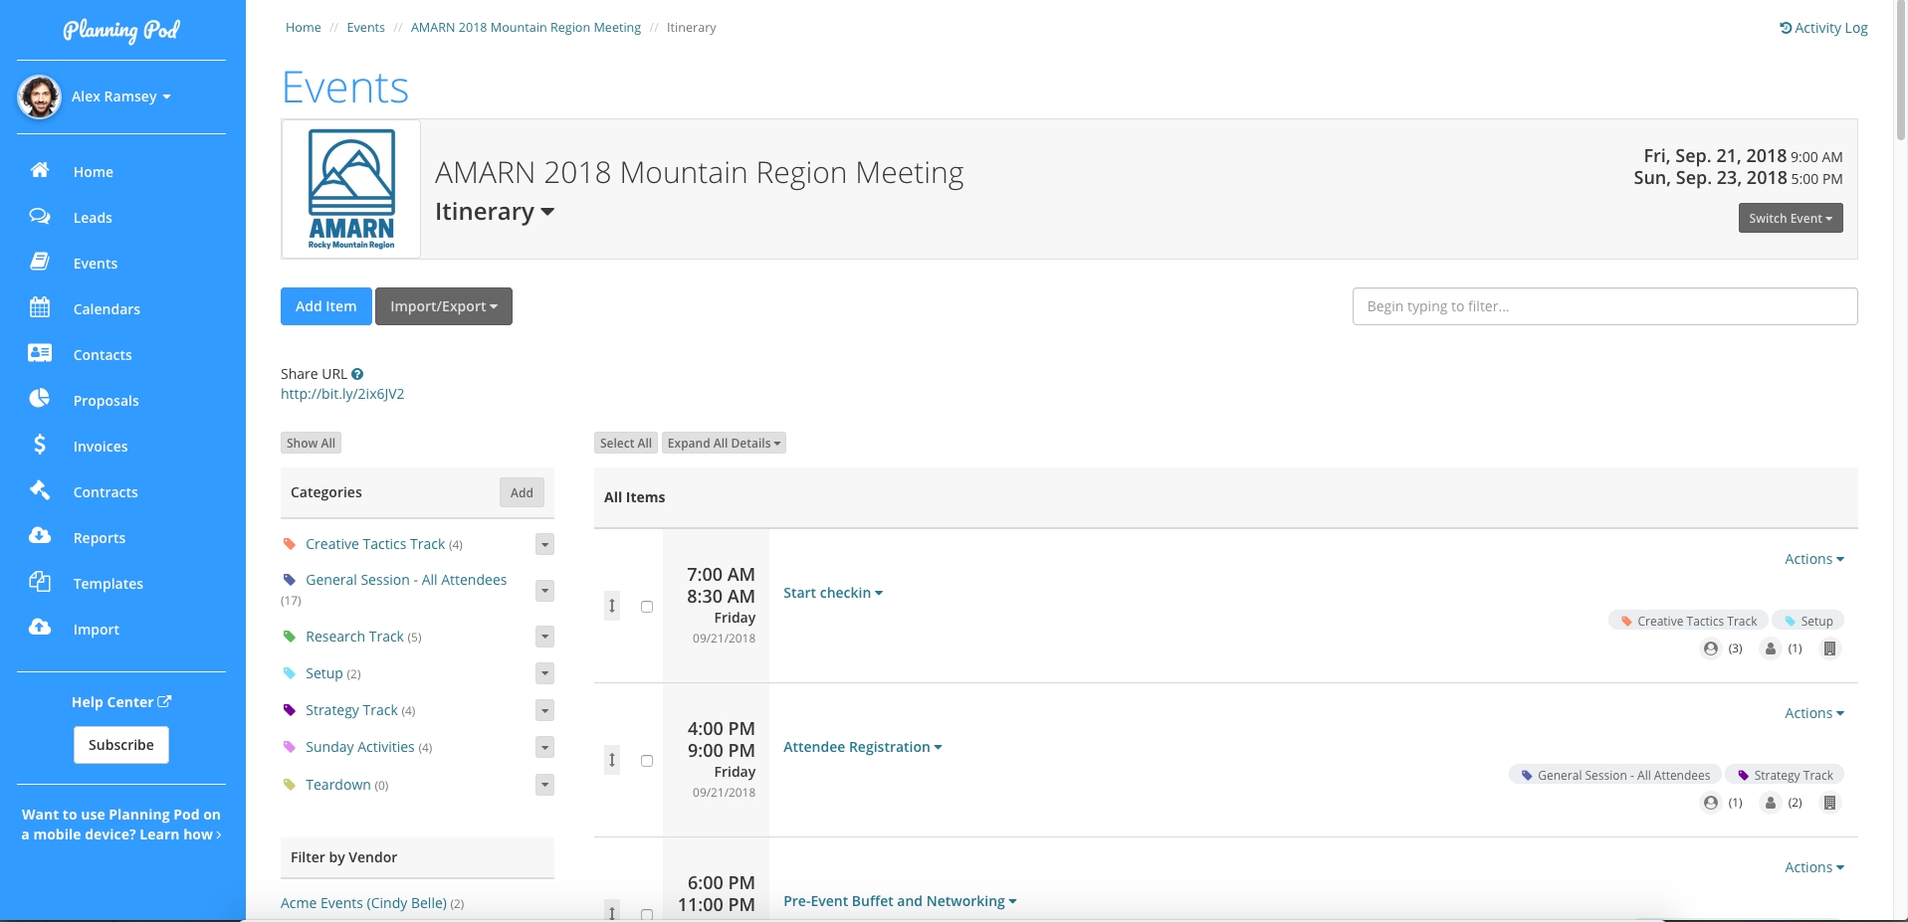Screen dimensions: 1908x922
Task: Click the Import cloud upload icon
Action: tap(40, 628)
